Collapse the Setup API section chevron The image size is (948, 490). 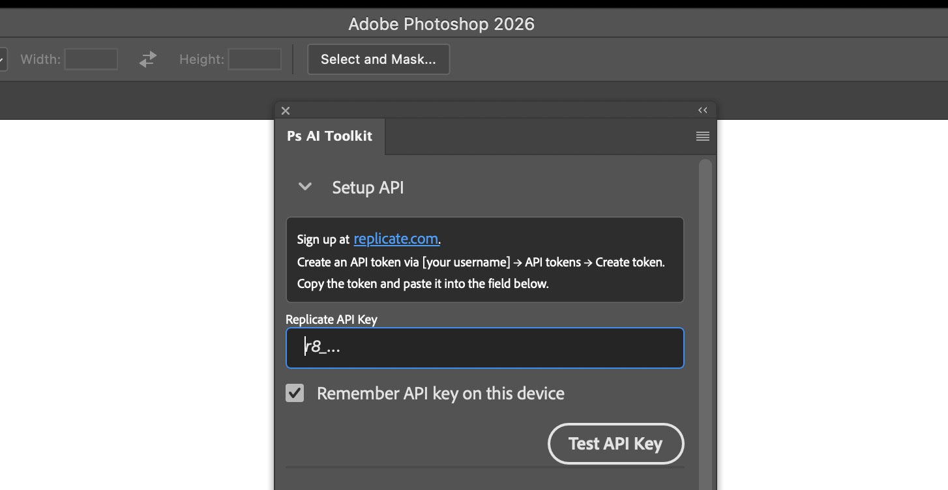[304, 187]
